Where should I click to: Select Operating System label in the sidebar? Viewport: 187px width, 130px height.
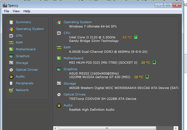(x=30, y=29)
